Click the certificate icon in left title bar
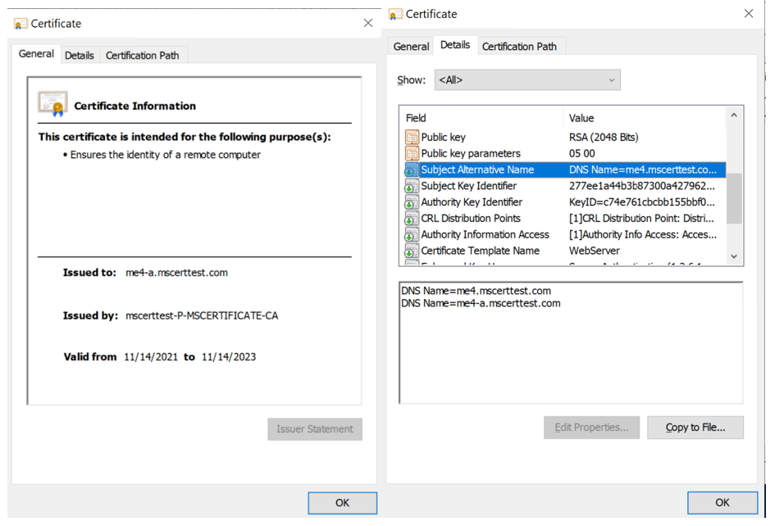 19,23
